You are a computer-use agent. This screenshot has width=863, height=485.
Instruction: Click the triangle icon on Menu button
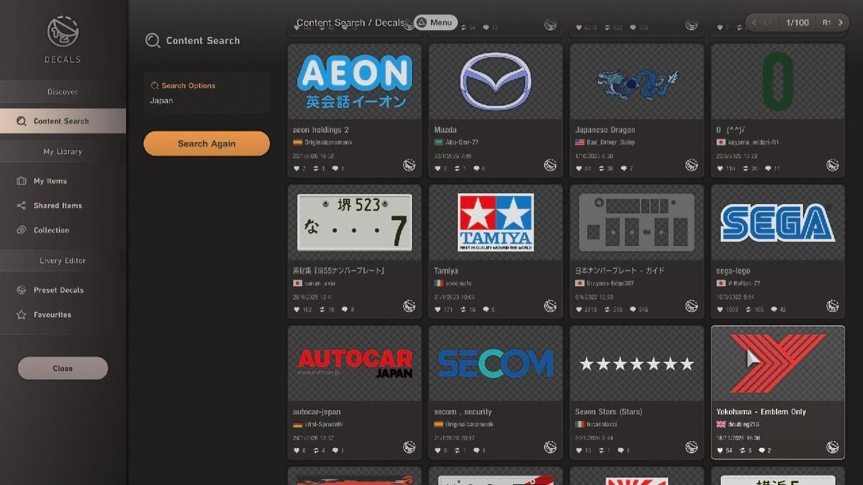click(x=421, y=22)
